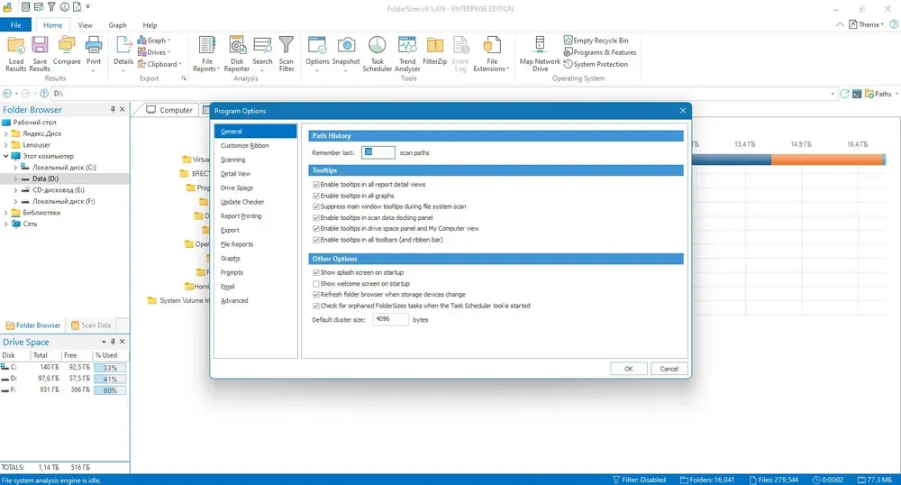Launch the Trend Analyzer tool
The image size is (901, 485).
coord(407,54)
